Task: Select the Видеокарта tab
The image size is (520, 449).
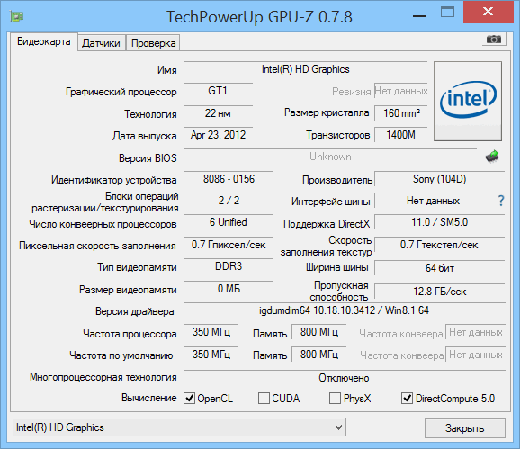Action: coord(44,41)
